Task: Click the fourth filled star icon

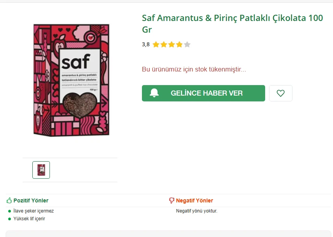Action: coord(180,44)
